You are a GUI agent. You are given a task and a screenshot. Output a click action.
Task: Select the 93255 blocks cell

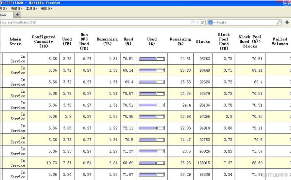tap(203, 116)
